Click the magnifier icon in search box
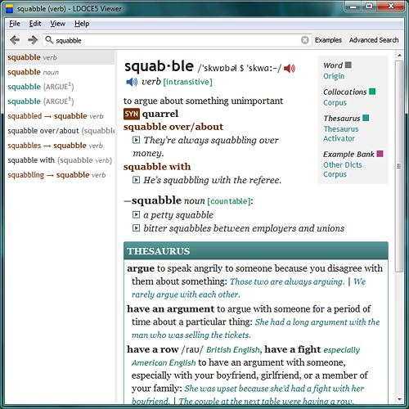409x409 pixels. click(49, 40)
